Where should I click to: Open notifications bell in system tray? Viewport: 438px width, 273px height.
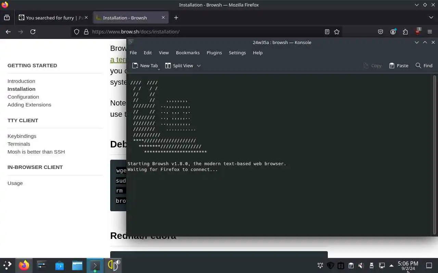point(320,265)
